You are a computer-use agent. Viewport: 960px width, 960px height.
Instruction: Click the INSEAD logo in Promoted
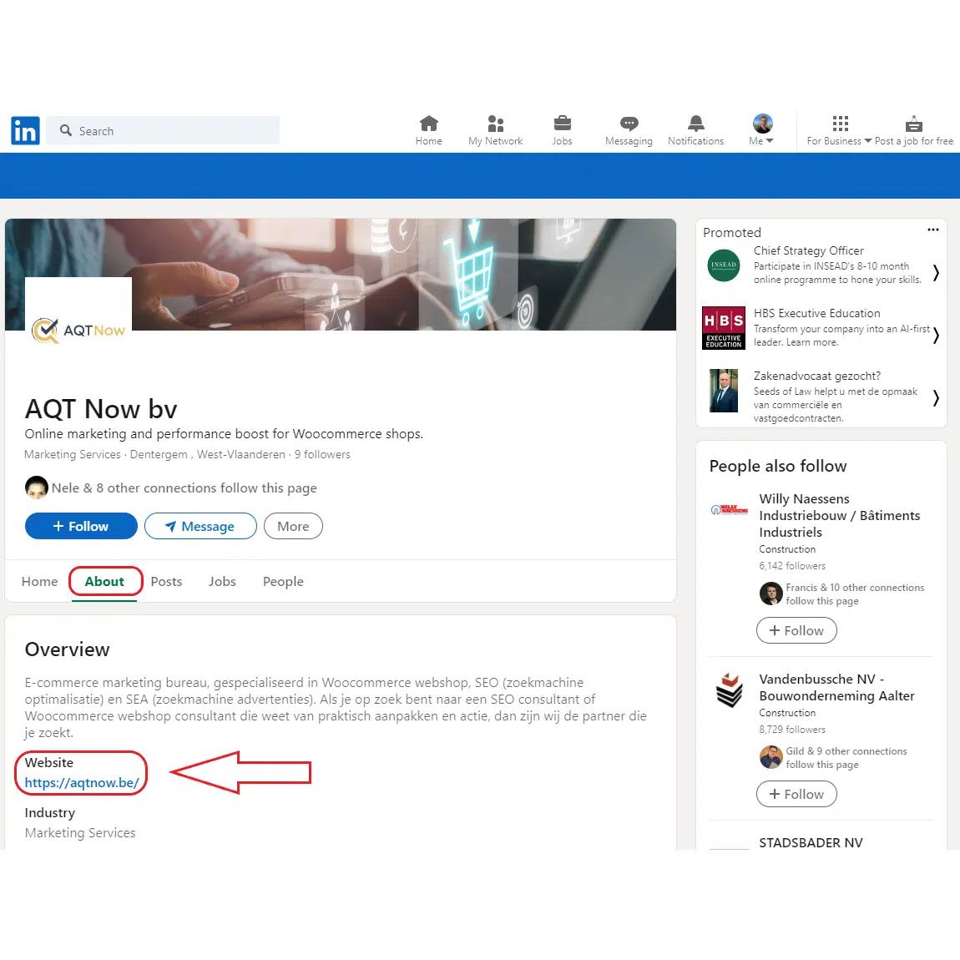[724, 265]
